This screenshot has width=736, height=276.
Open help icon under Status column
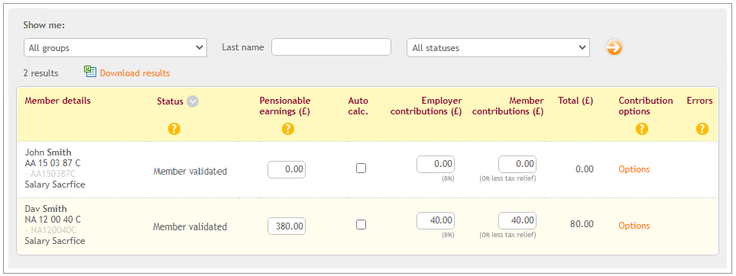click(x=174, y=129)
